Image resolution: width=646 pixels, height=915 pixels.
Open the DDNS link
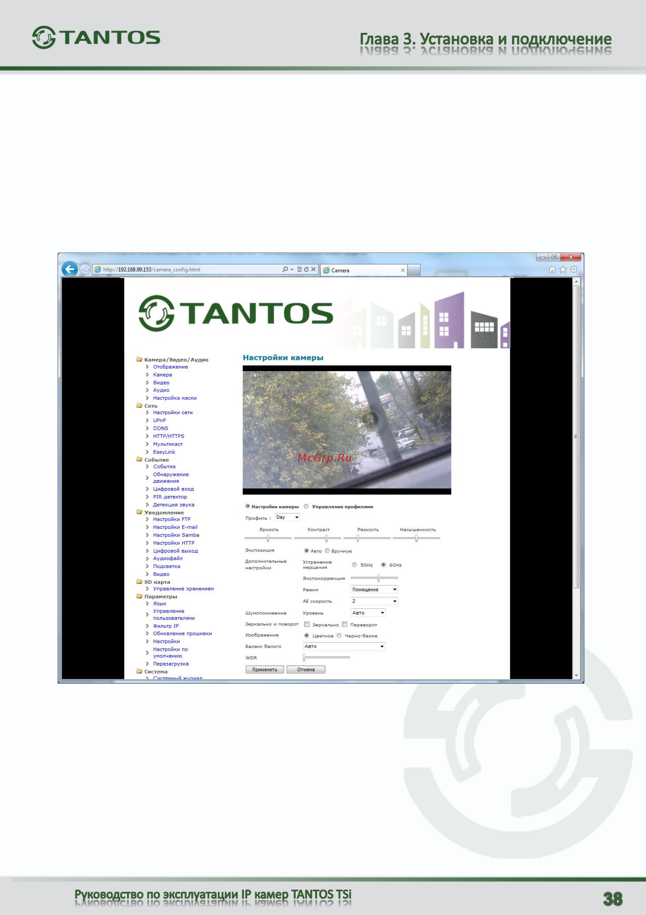tap(160, 429)
